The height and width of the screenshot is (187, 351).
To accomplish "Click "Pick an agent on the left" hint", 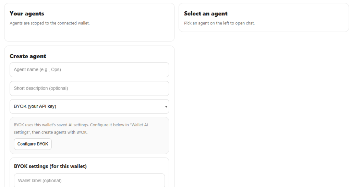I will click(x=219, y=23).
